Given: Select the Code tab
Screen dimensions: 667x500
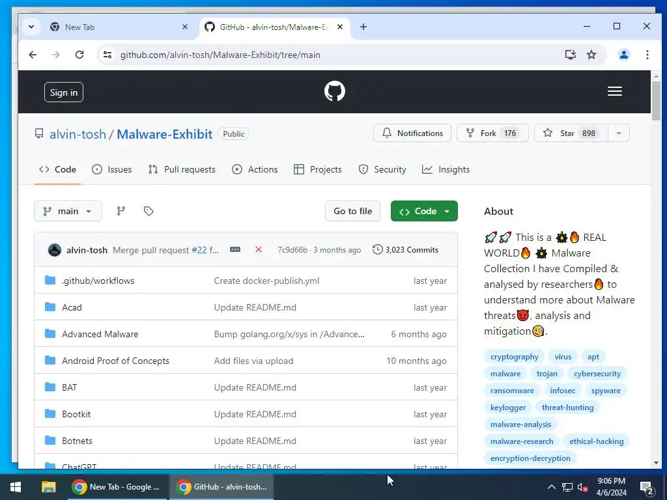Looking at the screenshot, I should [57, 169].
